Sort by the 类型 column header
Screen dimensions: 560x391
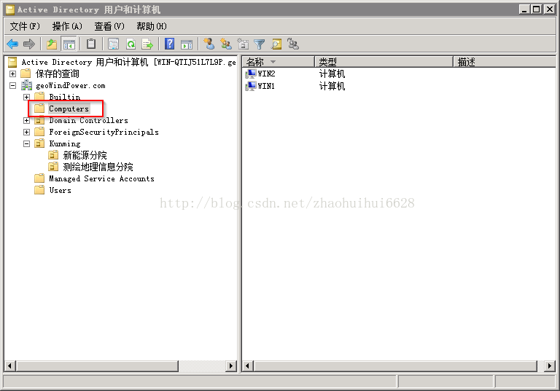(384, 62)
